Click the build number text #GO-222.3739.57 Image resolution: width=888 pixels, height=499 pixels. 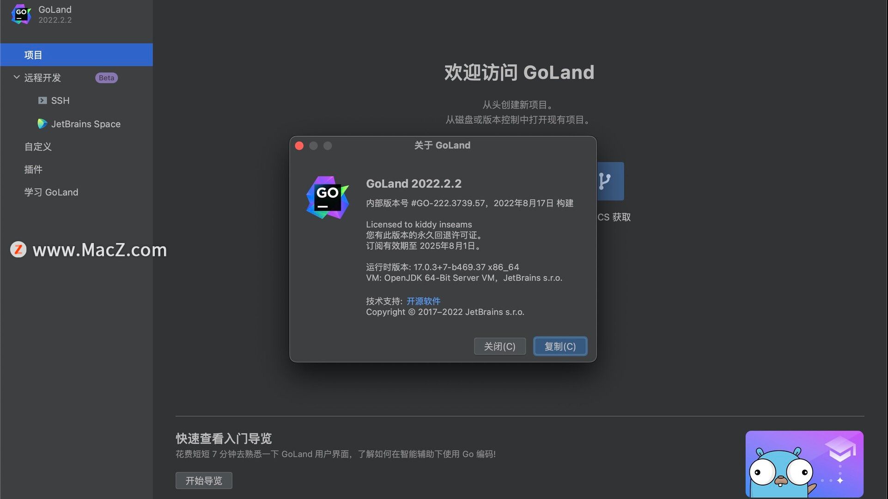point(448,203)
